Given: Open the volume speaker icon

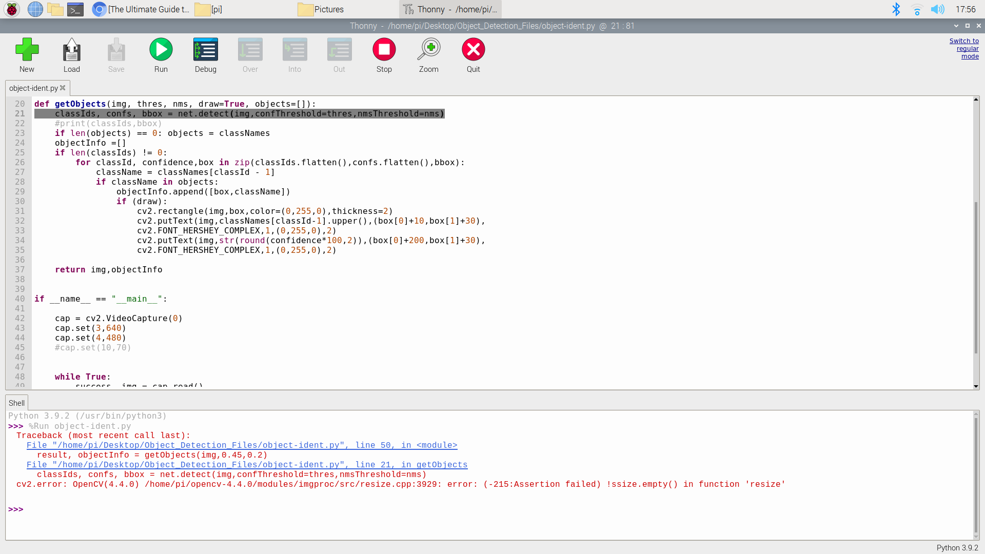Looking at the screenshot, I should tap(937, 9).
